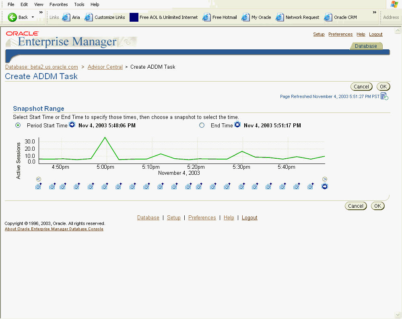The image size is (402, 319).
Task: Click the left arrow to view earlier snapshots
Action: 39,179
